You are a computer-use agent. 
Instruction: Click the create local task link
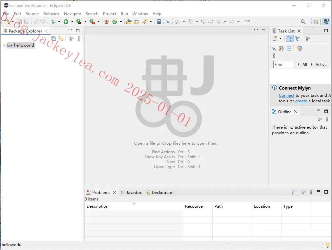coord(301,101)
